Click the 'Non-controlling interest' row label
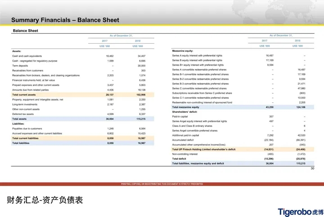 (x=185, y=154)
